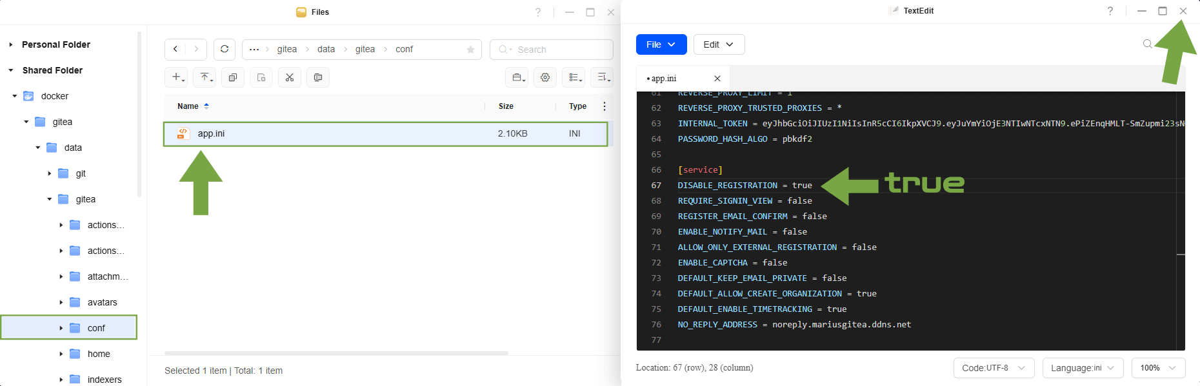Viewport: 1200px width, 386px height.
Task: Click the 2.10KB size cell
Action: pos(512,133)
